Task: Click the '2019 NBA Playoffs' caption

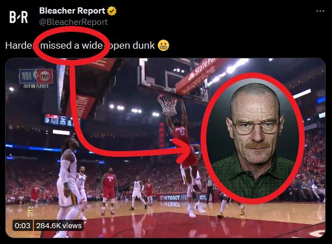Action: tap(36, 86)
